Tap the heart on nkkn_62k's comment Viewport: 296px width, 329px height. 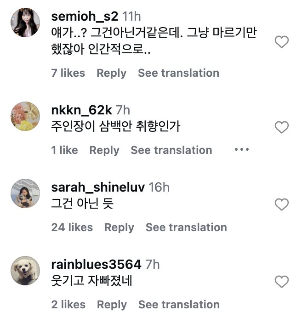281,127
